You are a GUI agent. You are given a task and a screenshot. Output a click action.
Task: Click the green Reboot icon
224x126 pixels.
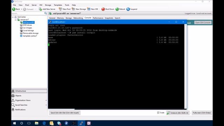coord(117,9)
